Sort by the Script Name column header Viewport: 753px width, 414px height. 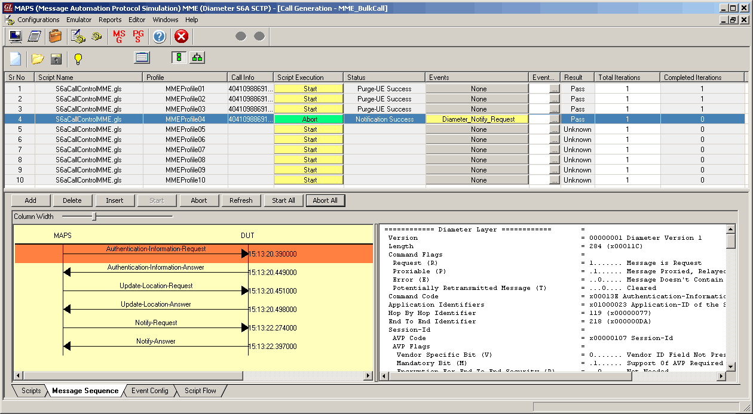tap(88, 78)
